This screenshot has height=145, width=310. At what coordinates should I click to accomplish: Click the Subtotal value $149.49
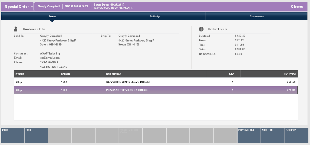[240, 36]
